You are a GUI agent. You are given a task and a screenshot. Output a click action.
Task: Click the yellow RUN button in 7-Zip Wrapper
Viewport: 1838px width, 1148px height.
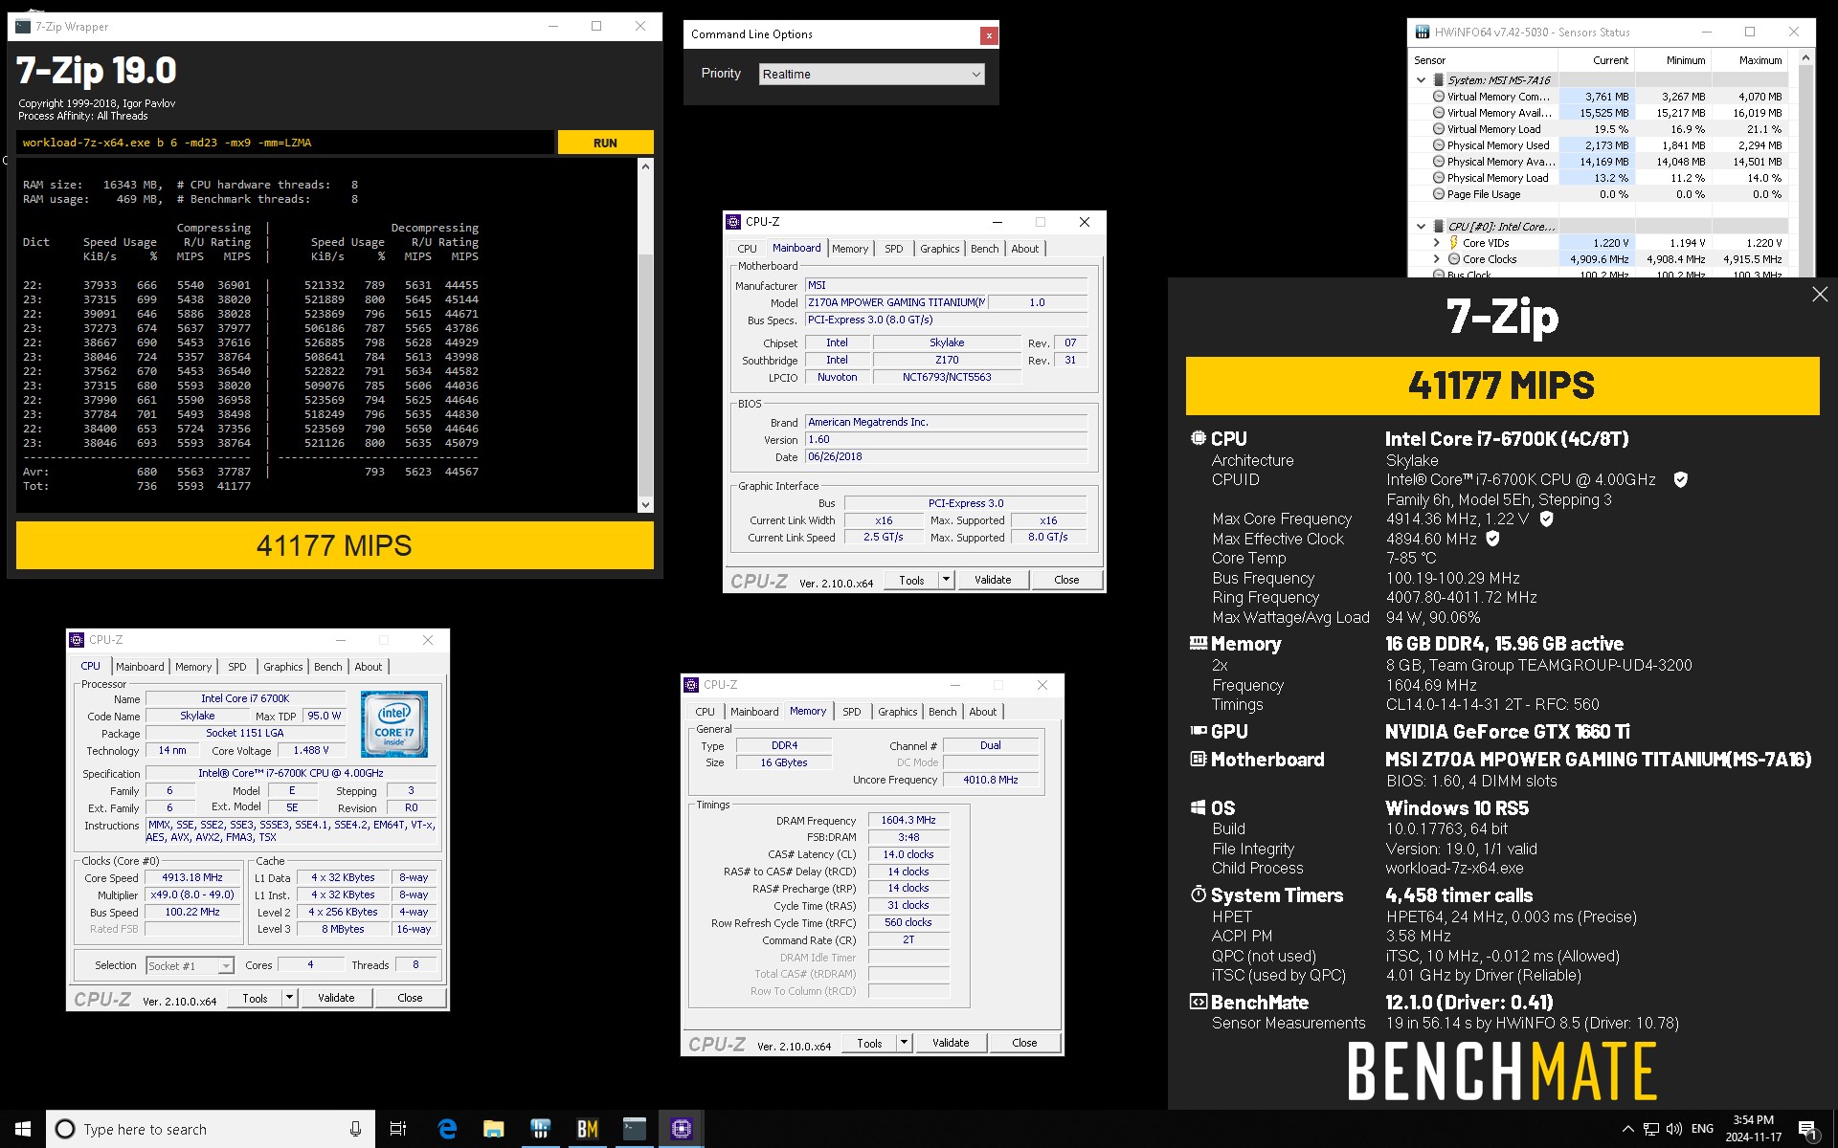(x=605, y=143)
